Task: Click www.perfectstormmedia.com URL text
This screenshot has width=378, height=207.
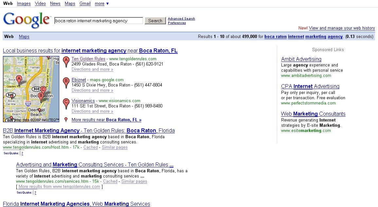Action: [308, 103]
